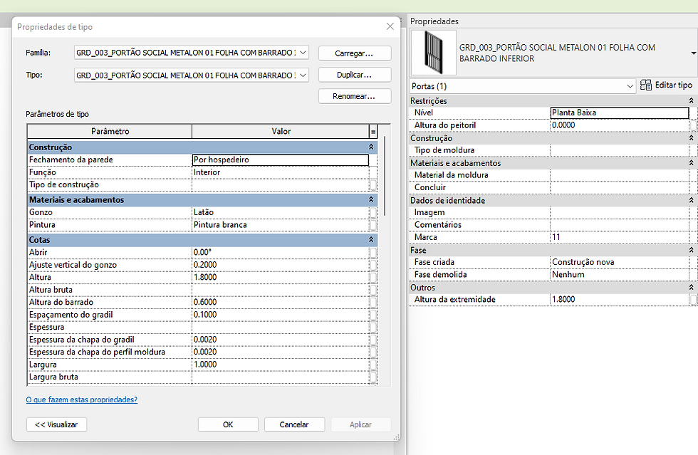Click the '=' column header button
Image resolution: width=698 pixels, height=455 pixels.
373,131
